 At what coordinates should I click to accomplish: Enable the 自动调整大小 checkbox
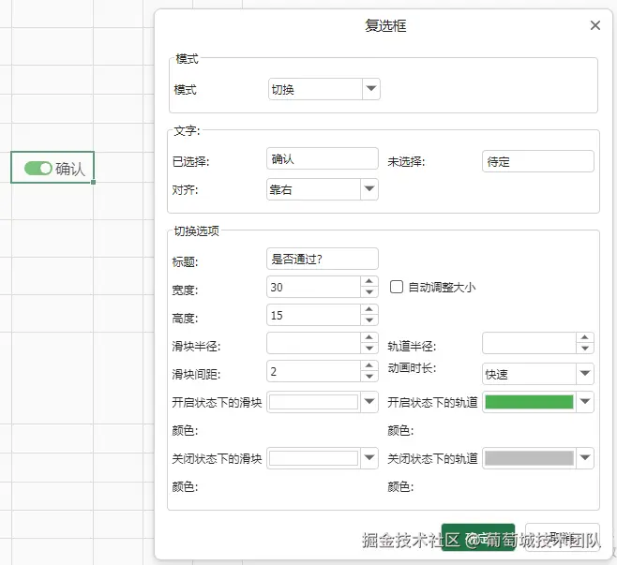tap(397, 287)
